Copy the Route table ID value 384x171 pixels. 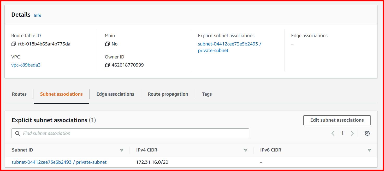click(14, 44)
